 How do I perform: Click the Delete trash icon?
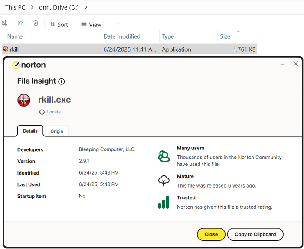pos(36,23)
